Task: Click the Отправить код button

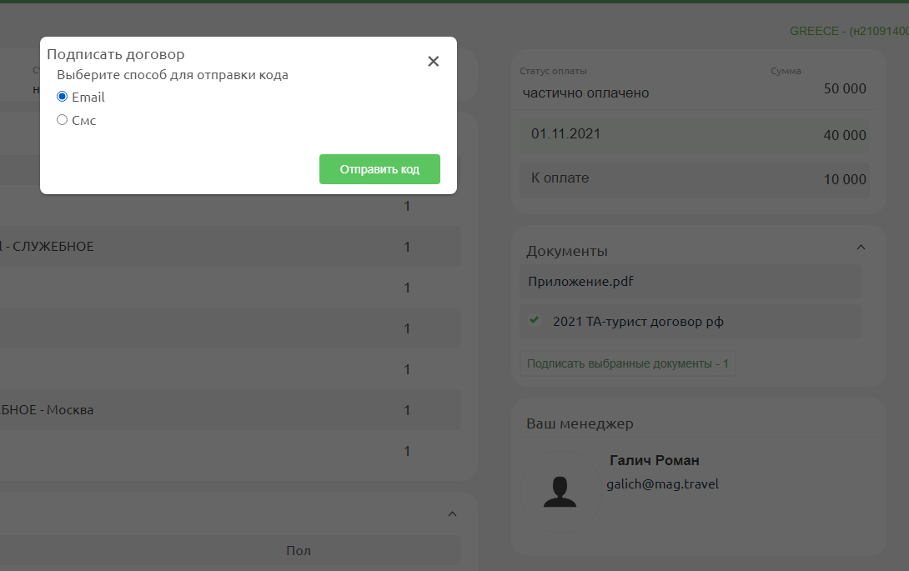Action: (x=379, y=169)
